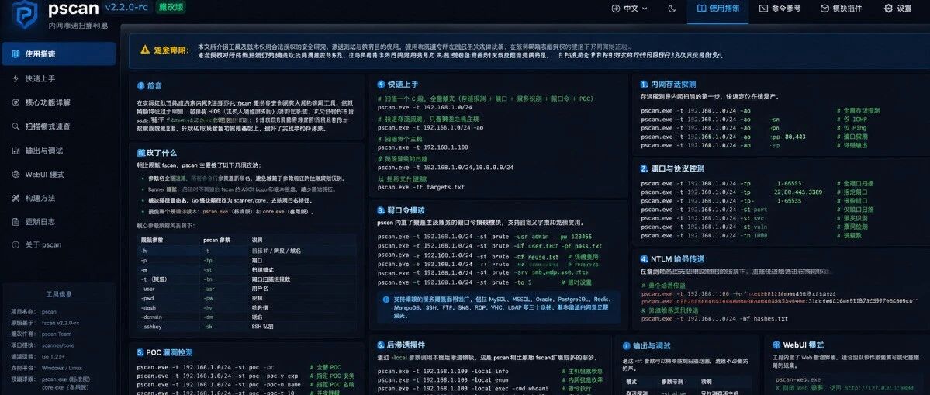Click 'Go 1.21+' in the tool info panel

[54, 357]
